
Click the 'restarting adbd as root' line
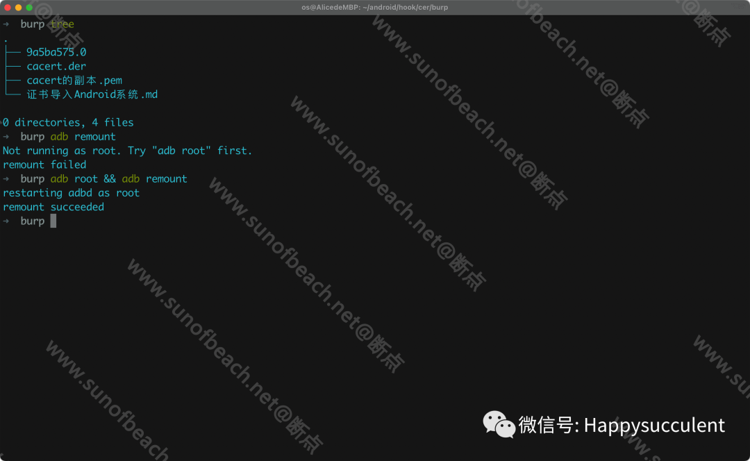click(x=72, y=193)
